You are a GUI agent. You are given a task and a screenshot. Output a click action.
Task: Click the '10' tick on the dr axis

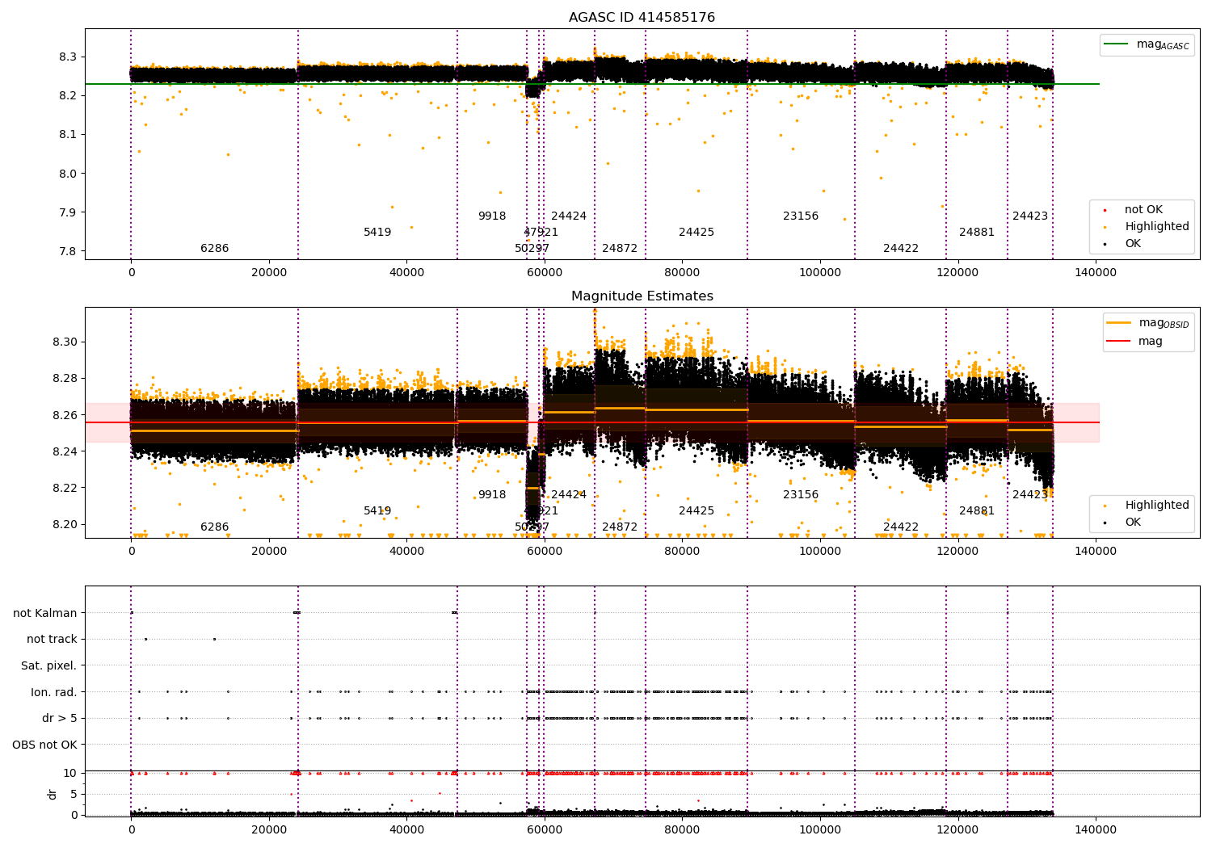(70, 773)
